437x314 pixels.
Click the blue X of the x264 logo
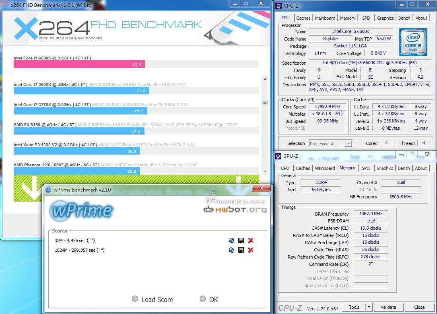click(x=26, y=28)
